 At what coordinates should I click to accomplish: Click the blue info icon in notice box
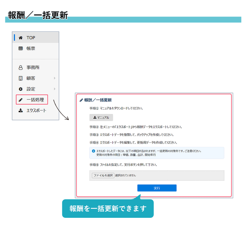[93, 151]
